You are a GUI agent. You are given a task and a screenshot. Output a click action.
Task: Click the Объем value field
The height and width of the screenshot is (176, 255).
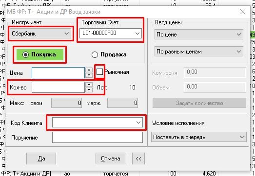click(215, 87)
